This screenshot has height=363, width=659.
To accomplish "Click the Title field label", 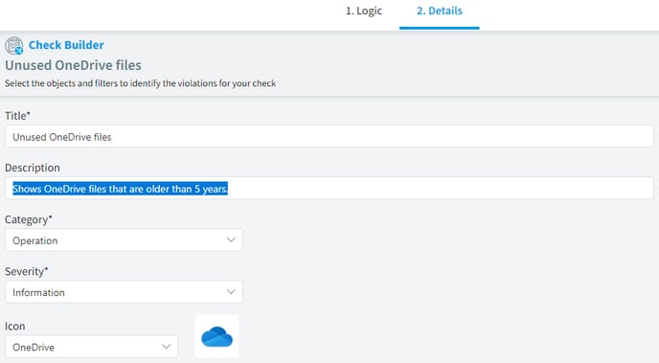I will (x=17, y=116).
